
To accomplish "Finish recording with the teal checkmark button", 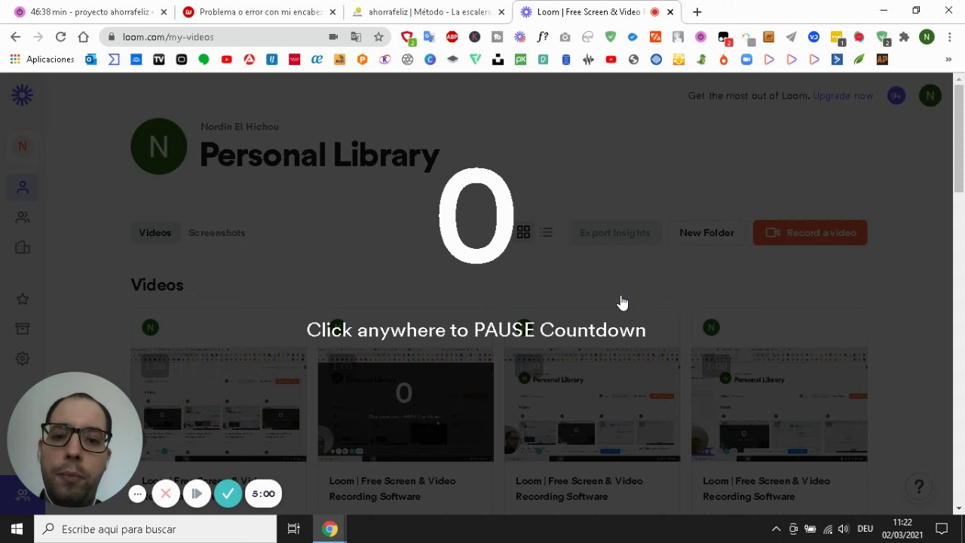I will pyautogui.click(x=228, y=494).
